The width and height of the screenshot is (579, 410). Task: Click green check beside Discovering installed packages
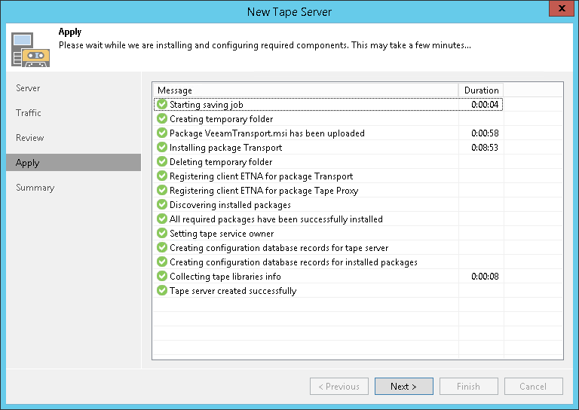click(161, 205)
